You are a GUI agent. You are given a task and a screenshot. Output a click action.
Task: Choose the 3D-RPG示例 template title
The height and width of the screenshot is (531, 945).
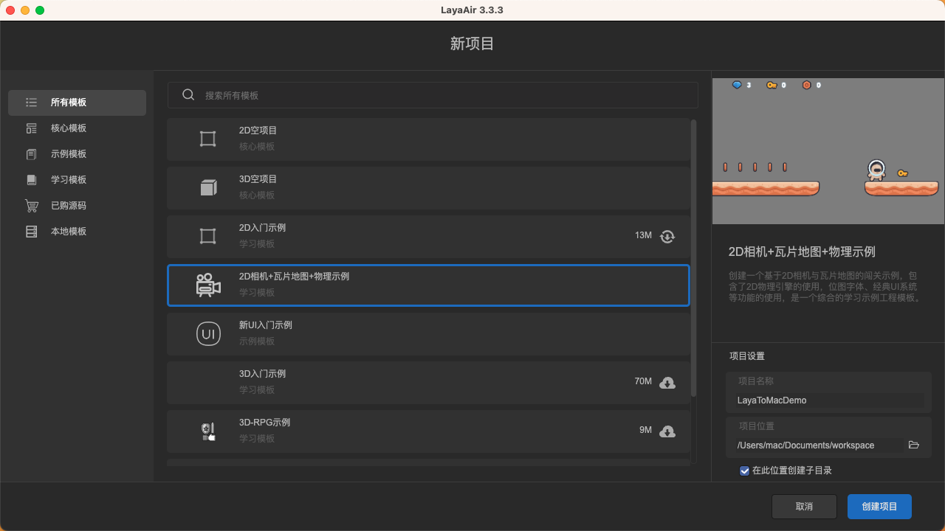264,423
